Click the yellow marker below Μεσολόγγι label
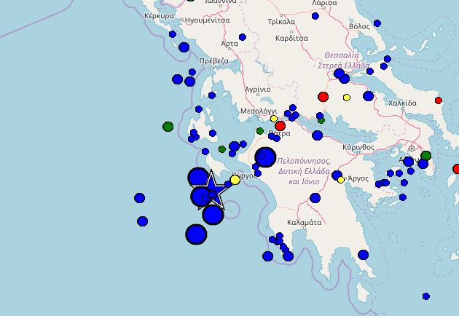The height and width of the screenshot is (316, 459). click(274, 119)
